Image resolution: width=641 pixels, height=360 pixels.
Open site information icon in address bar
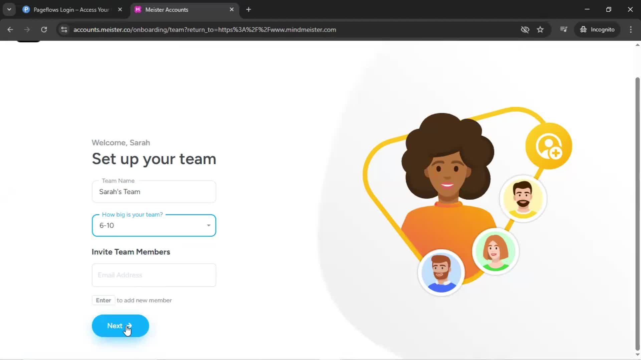click(64, 29)
